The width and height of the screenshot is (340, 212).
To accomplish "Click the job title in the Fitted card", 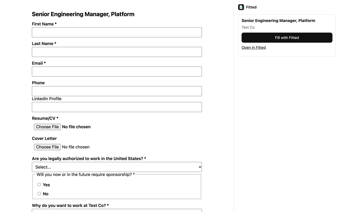I will 278,21.
